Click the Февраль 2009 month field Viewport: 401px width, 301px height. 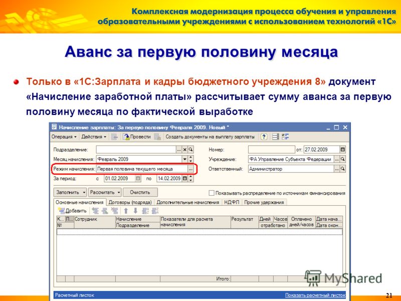point(139,159)
